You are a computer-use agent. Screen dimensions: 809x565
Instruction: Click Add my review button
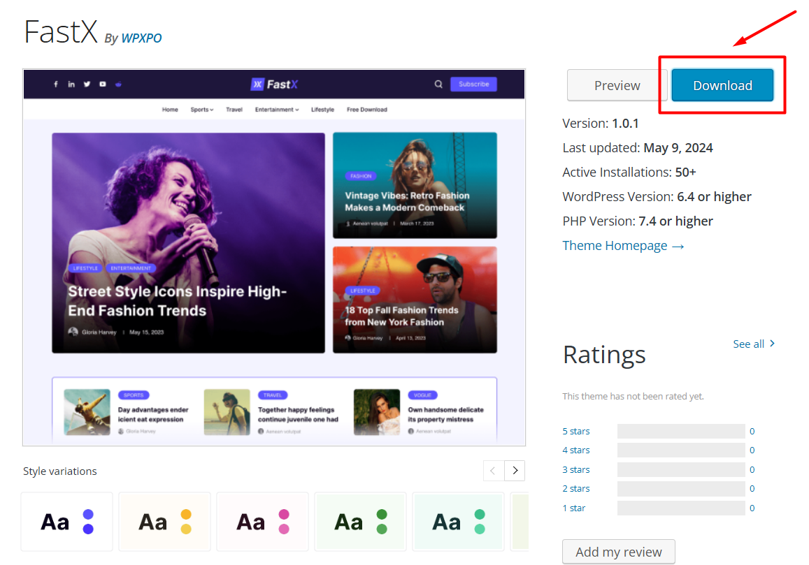618,552
